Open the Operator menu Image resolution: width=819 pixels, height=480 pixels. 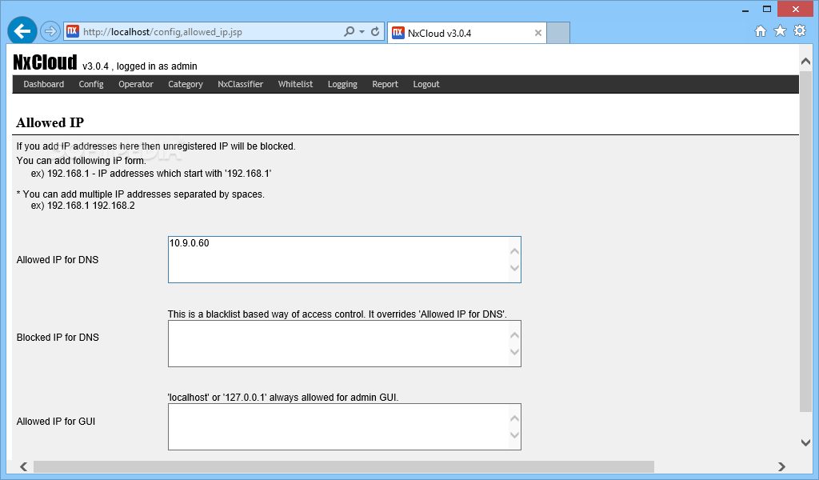tap(136, 84)
